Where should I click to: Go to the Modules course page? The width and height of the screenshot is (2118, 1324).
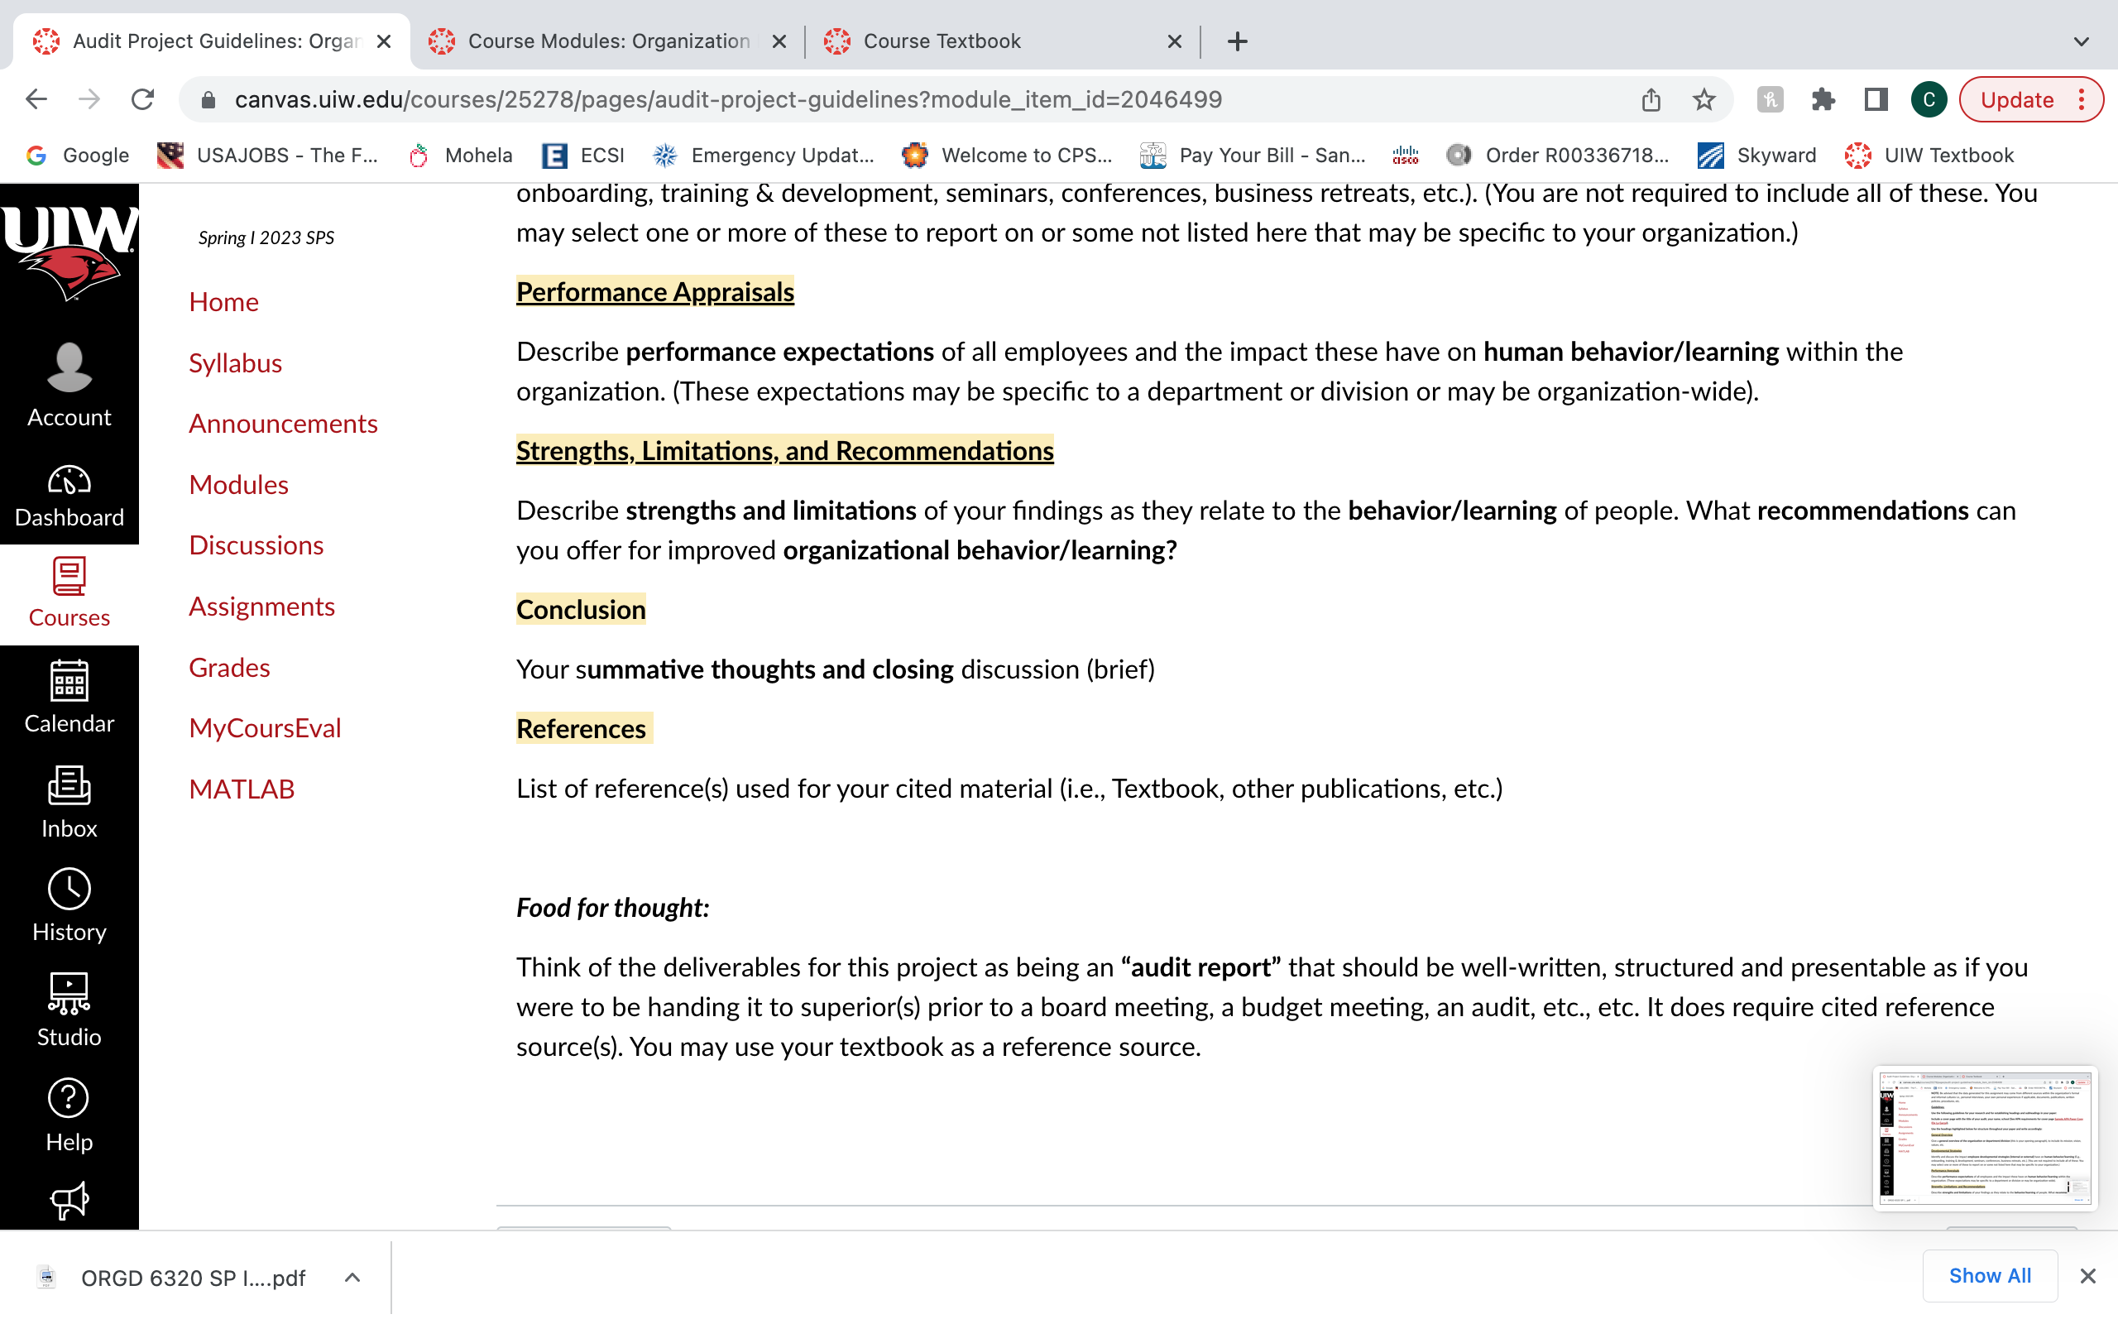click(238, 484)
